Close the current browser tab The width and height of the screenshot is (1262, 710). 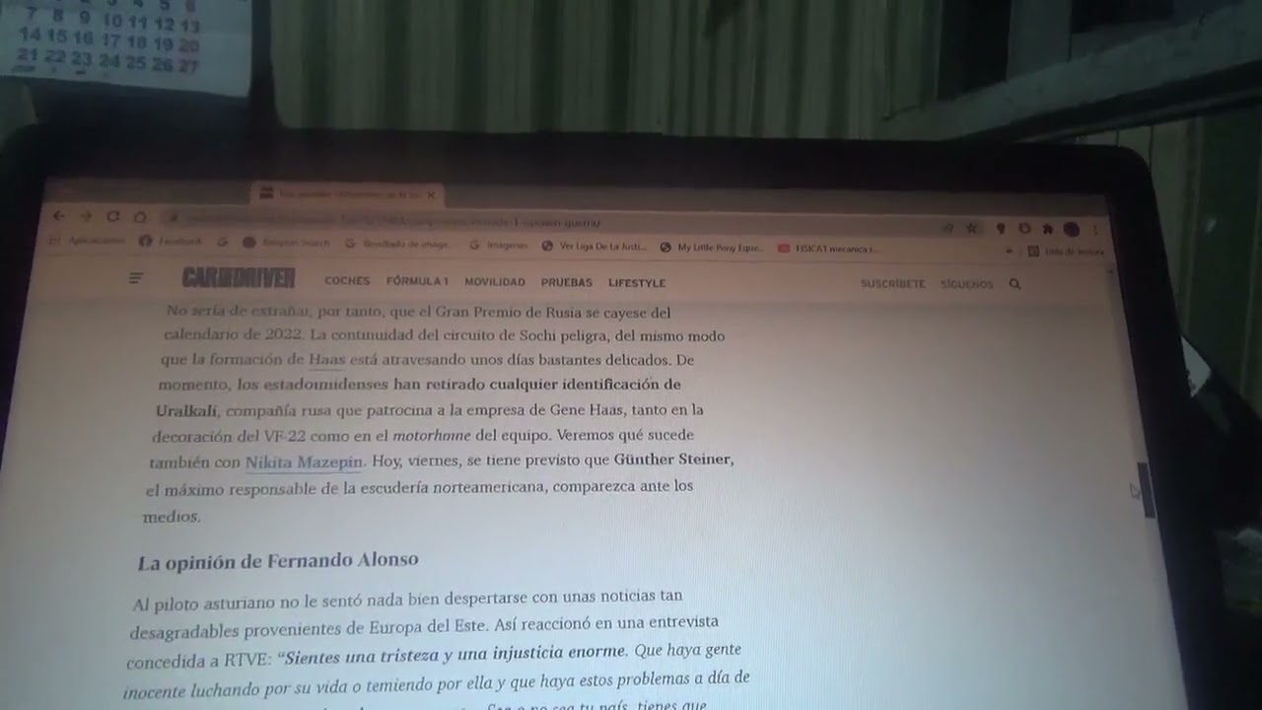pos(431,195)
